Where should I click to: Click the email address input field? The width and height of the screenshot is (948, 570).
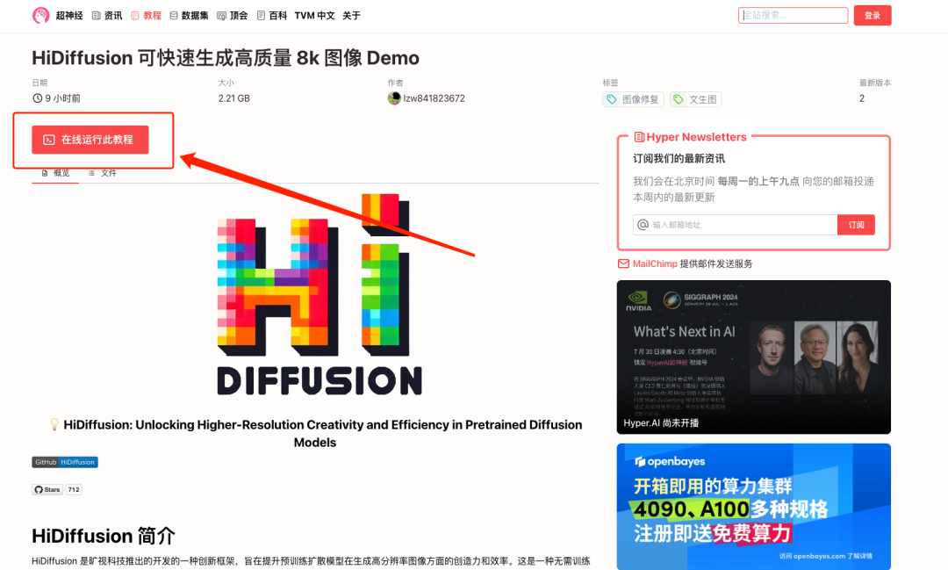pyautogui.click(x=736, y=225)
